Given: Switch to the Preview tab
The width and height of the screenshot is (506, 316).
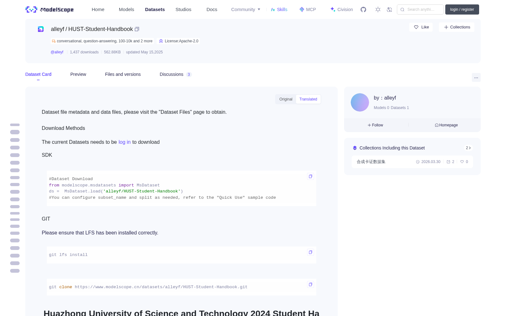Looking at the screenshot, I should pyautogui.click(x=78, y=74).
